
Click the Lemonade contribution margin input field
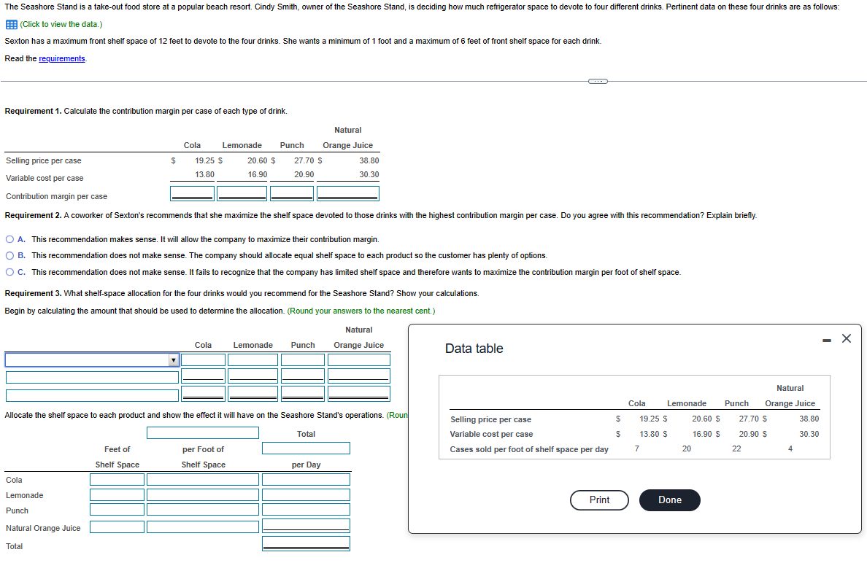(242, 193)
